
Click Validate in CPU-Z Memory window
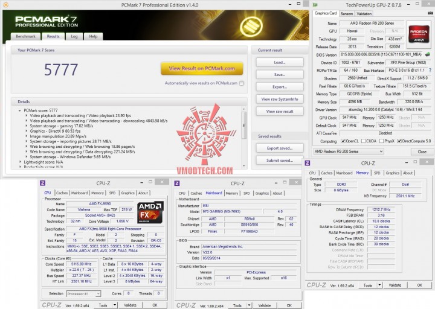coord(395,285)
